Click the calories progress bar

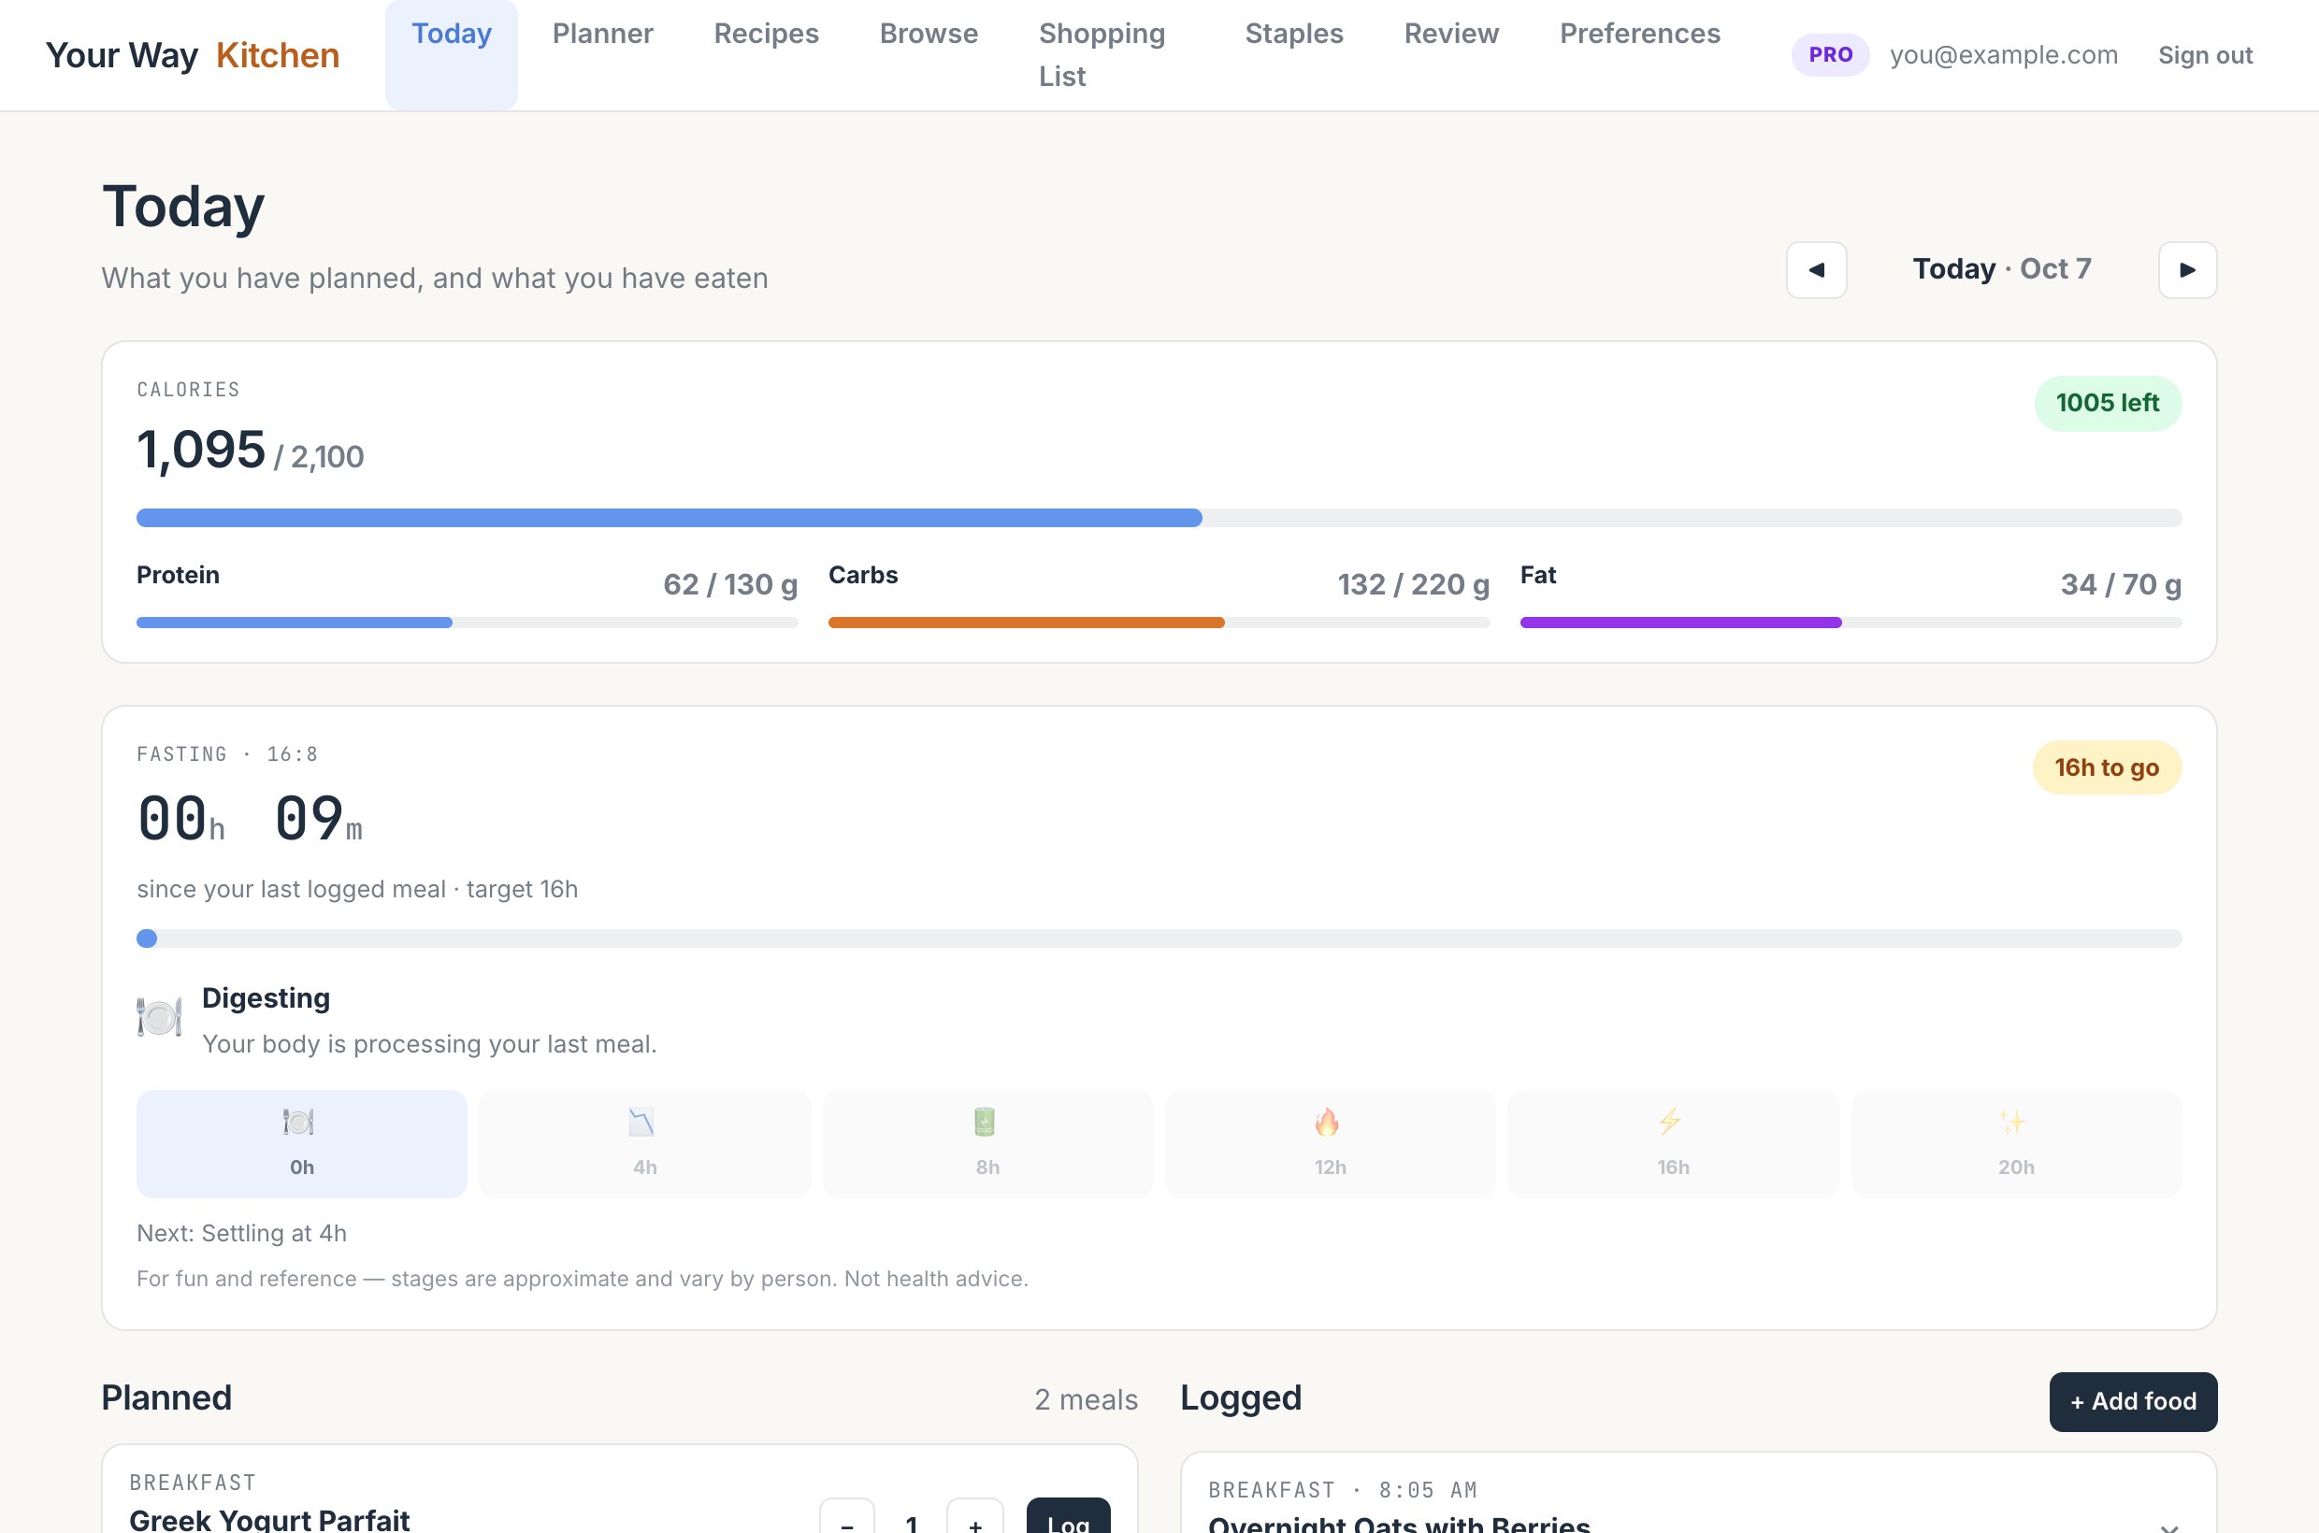(1159, 518)
